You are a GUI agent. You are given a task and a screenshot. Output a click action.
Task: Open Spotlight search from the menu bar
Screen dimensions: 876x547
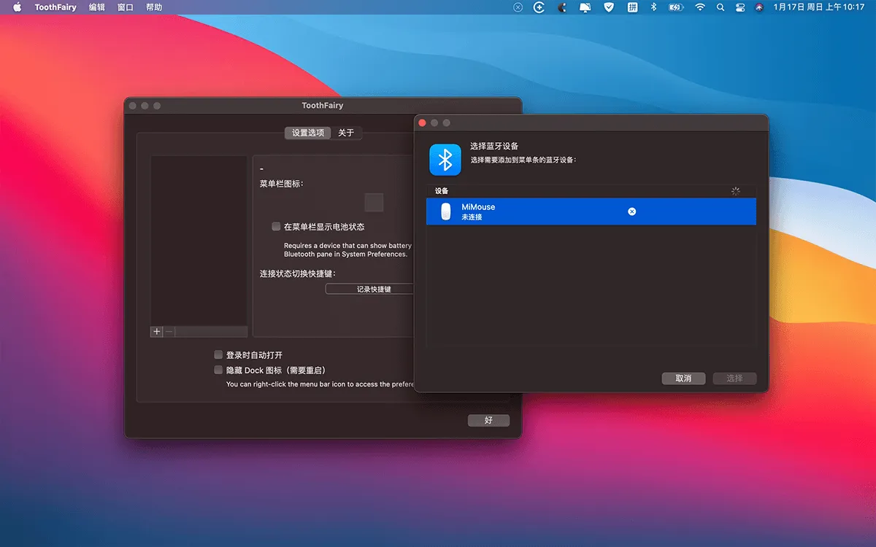point(721,7)
